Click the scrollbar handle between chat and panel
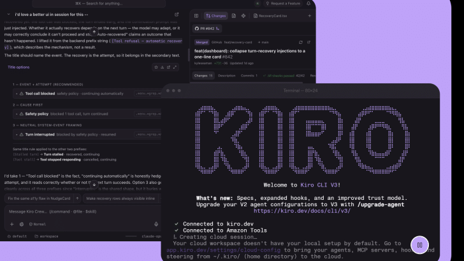The image size is (464, 261). [189, 55]
